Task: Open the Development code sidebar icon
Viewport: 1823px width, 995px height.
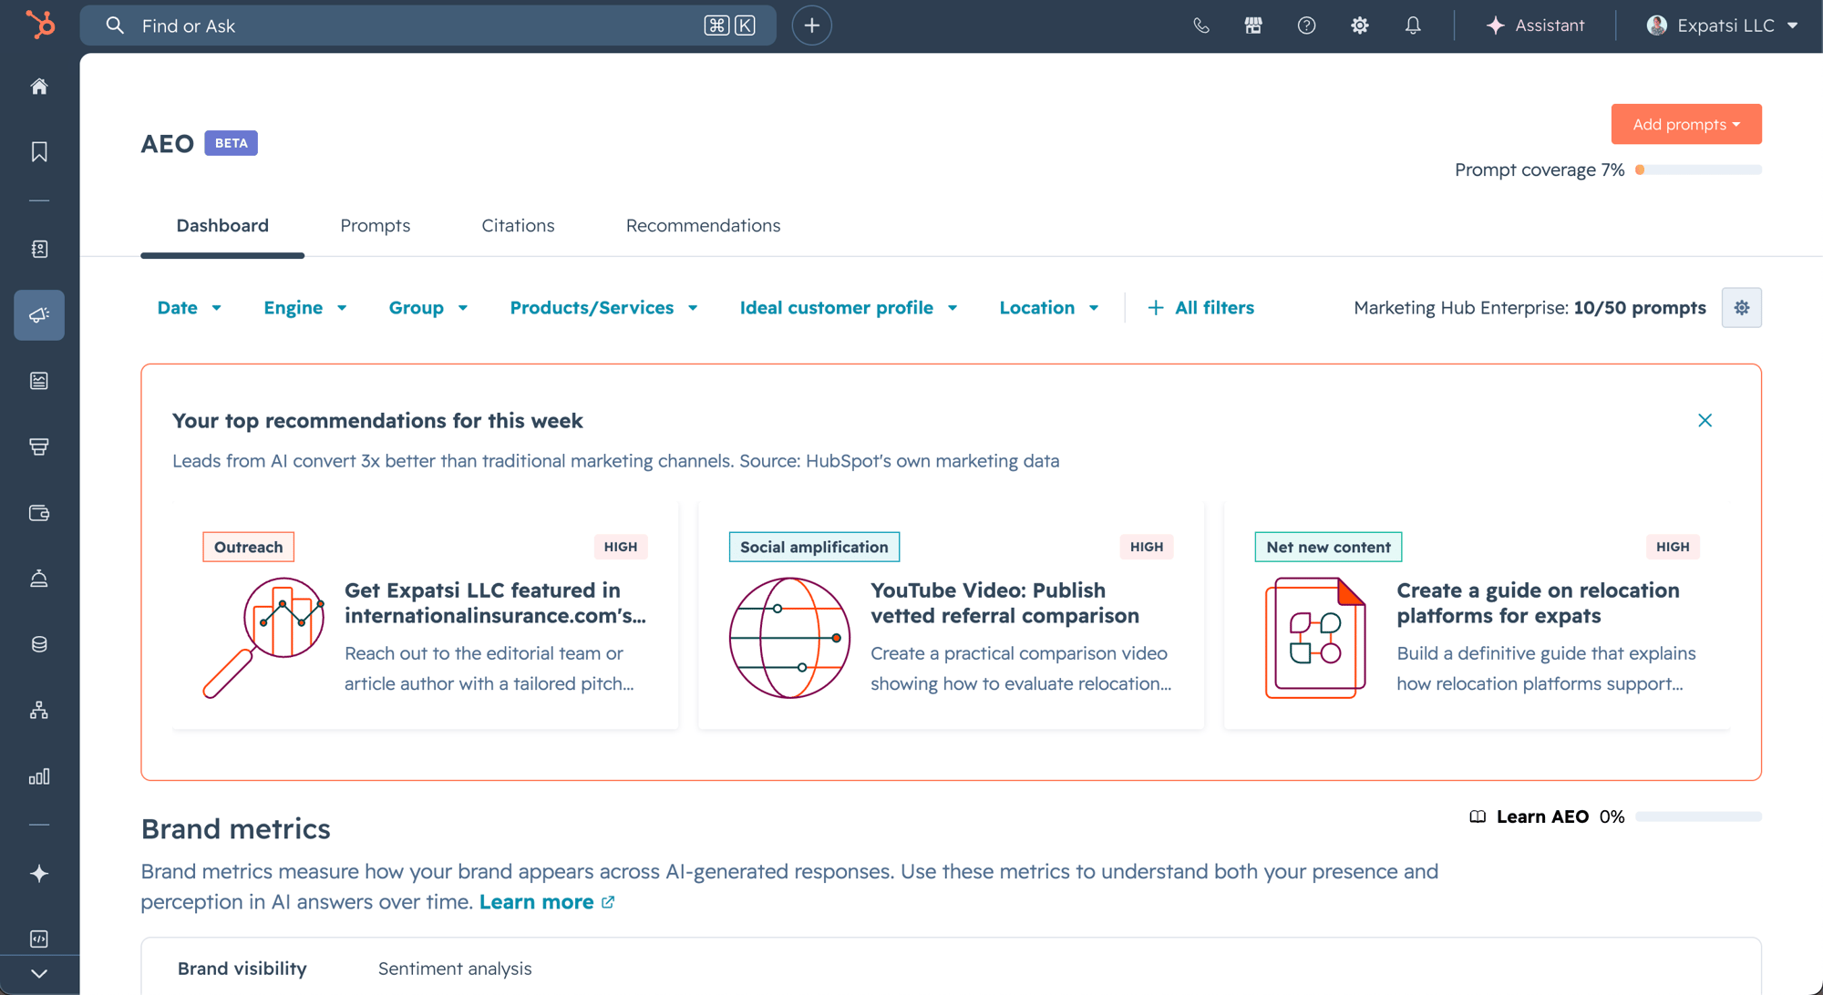Action: (39, 939)
